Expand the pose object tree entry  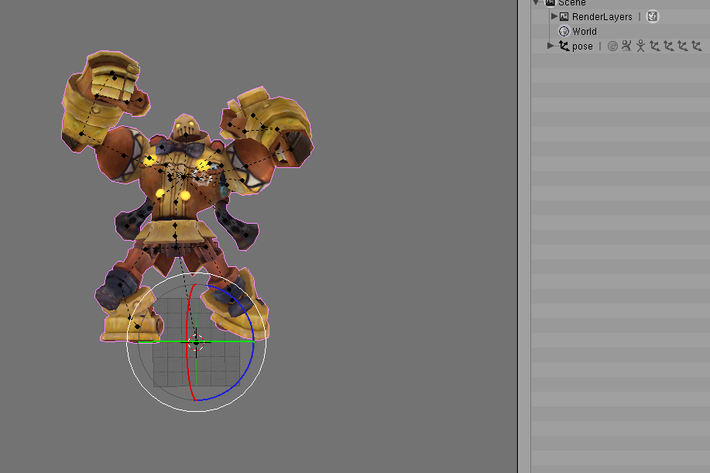[551, 46]
